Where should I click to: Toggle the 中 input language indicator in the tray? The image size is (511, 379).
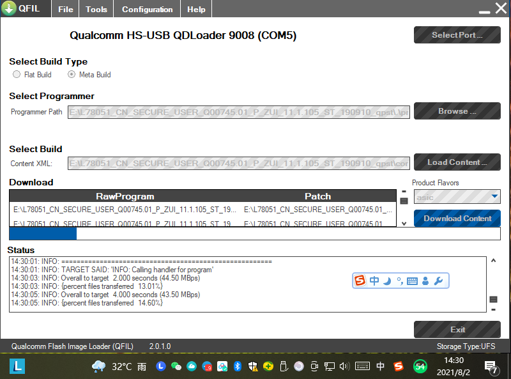(380, 367)
